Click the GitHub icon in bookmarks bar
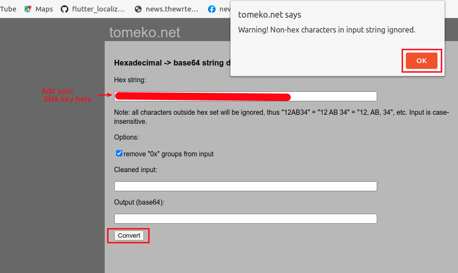The image size is (458, 273). 64,9
